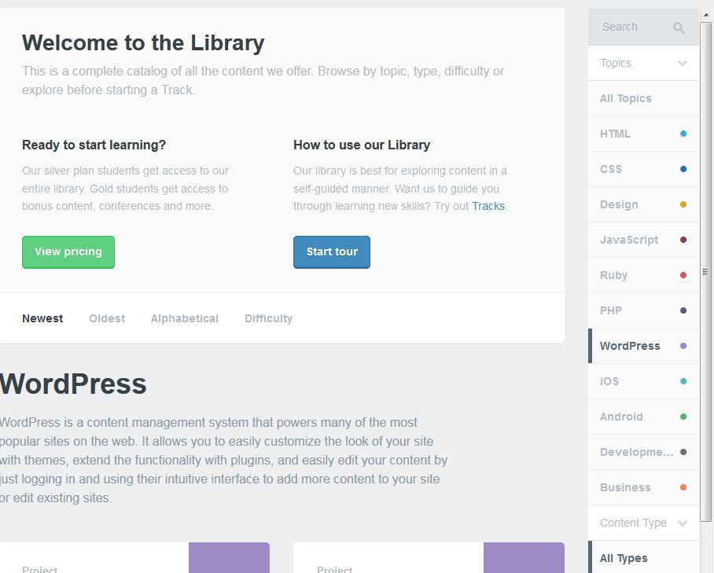Click the search magnifier icon
714x573 pixels.
tap(679, 28)
